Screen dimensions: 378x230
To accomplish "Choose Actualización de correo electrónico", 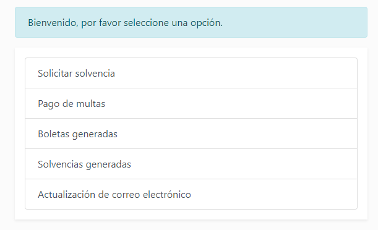I will 191,194.
